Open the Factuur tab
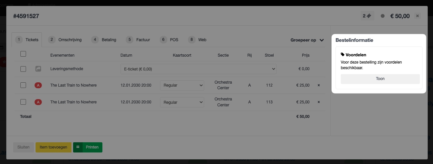This screenshot has width=433, height=164. pos(138,40)
